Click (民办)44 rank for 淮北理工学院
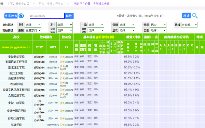Viewport: 205px width, 128px height. 39,68
